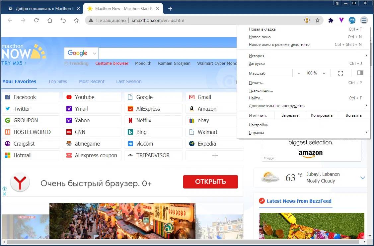Click the undo closed tab icon

(x=63, y=20)
